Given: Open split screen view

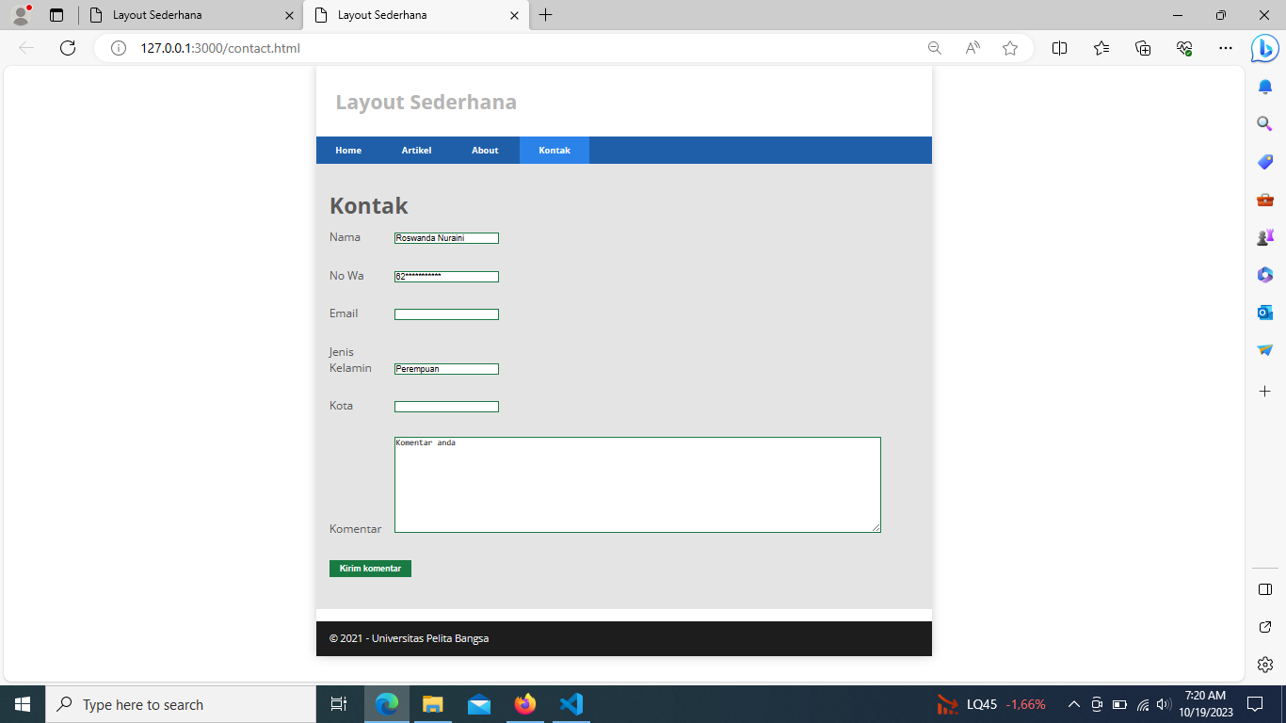Looking at the screenshot, I should coord(1059,48).
